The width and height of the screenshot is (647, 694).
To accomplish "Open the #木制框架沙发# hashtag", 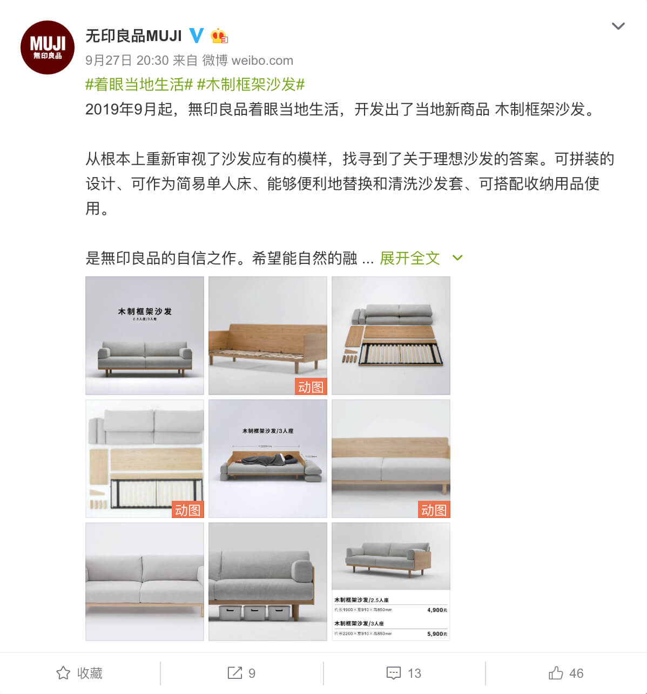I will coord(251,84).
